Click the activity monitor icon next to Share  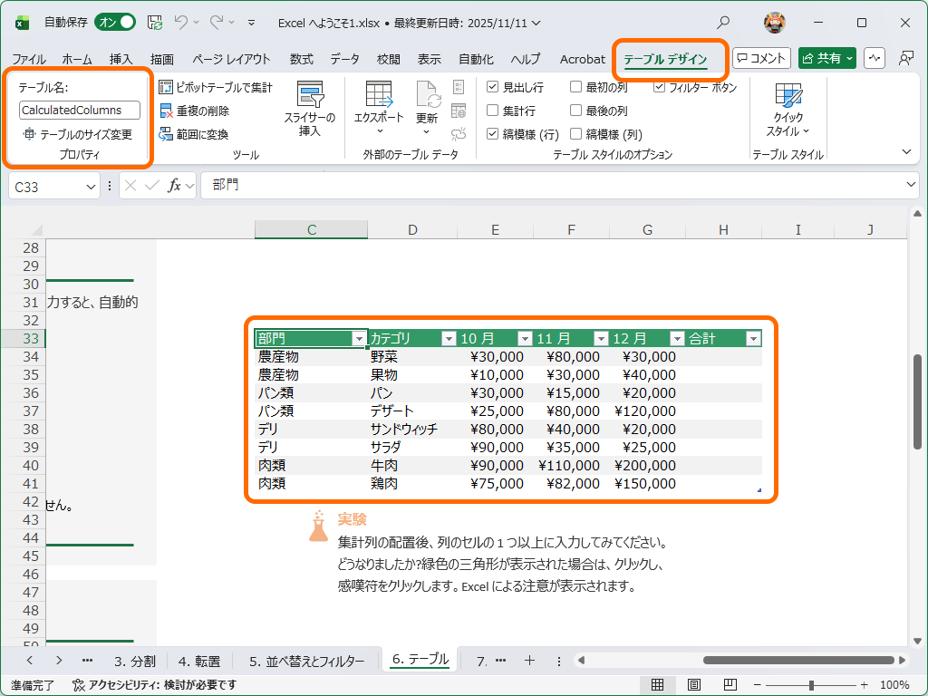875,58
